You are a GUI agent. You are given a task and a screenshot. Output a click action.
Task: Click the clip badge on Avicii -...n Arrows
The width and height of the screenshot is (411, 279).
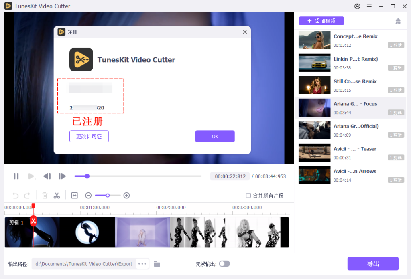(x=396, y=180)
